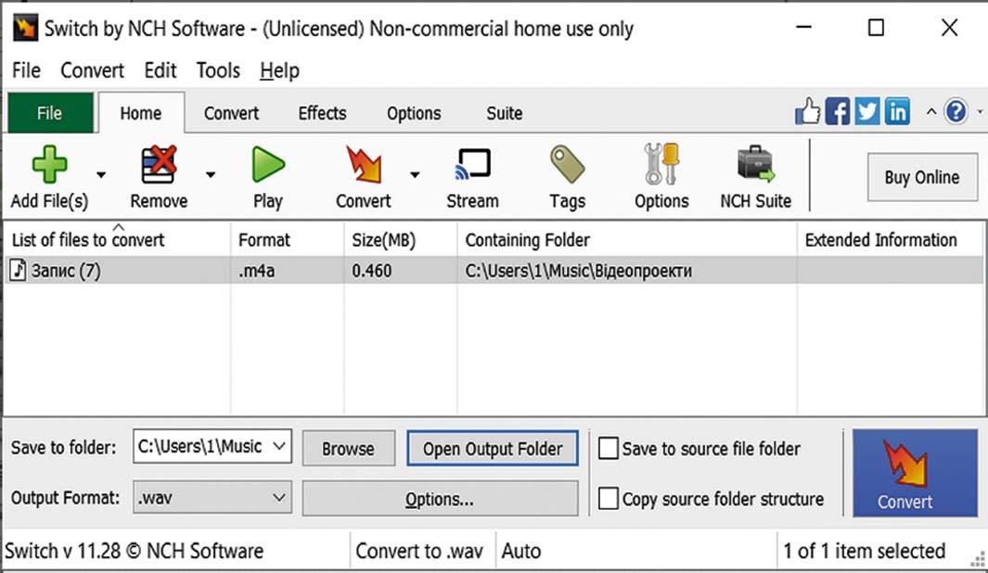988x573 pixels.
Task: Click the Options... button for output format
Action: point(439,499)
